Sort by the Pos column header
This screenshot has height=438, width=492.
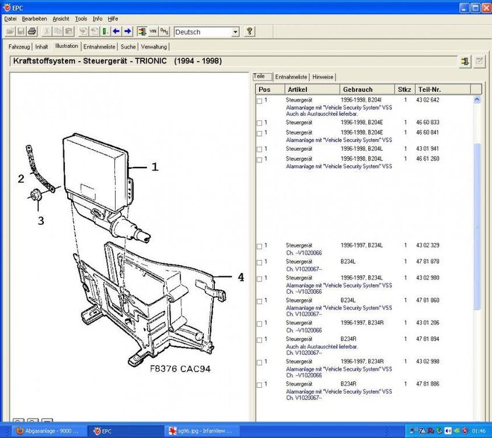270,89
